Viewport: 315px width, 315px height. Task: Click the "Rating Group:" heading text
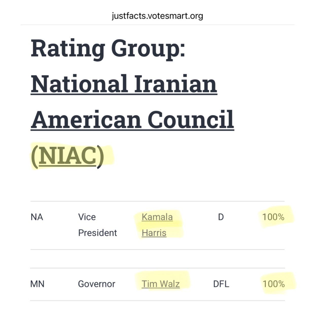tap(108, 48)
